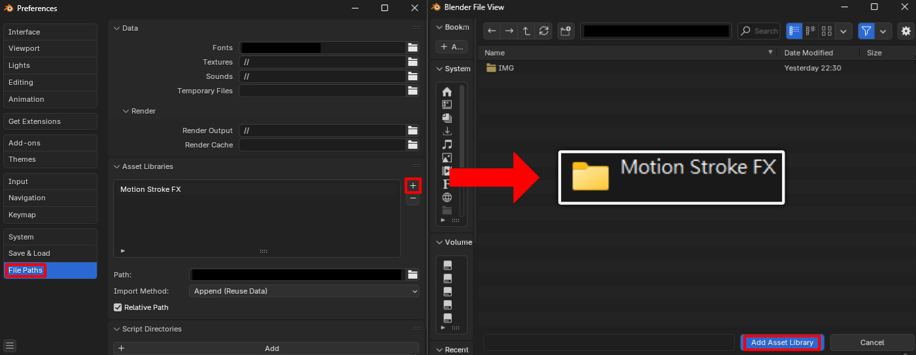This screenshot has height=355, width=916.
Task: Add a new asset library with plus
Action: (x=413, y=186)
